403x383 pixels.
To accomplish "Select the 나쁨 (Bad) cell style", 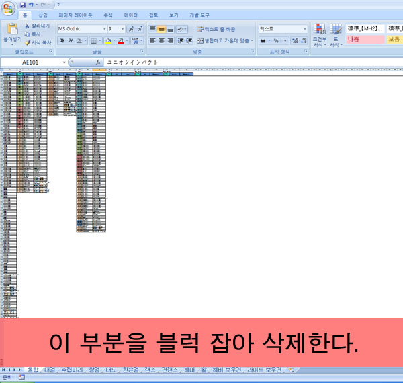I will [365, 40].
